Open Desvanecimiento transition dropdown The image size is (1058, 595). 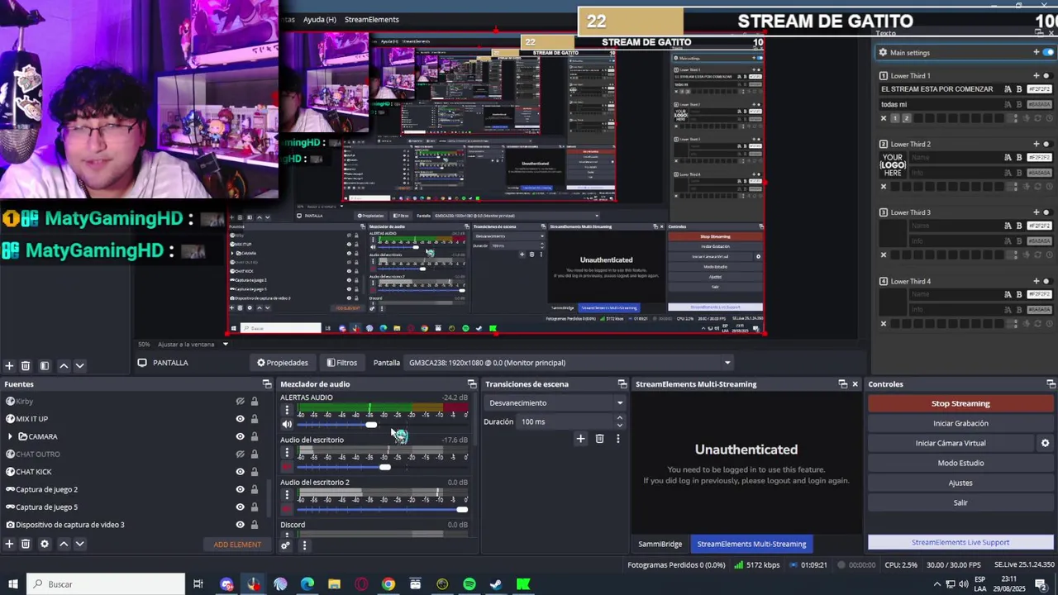pos(555,403)
